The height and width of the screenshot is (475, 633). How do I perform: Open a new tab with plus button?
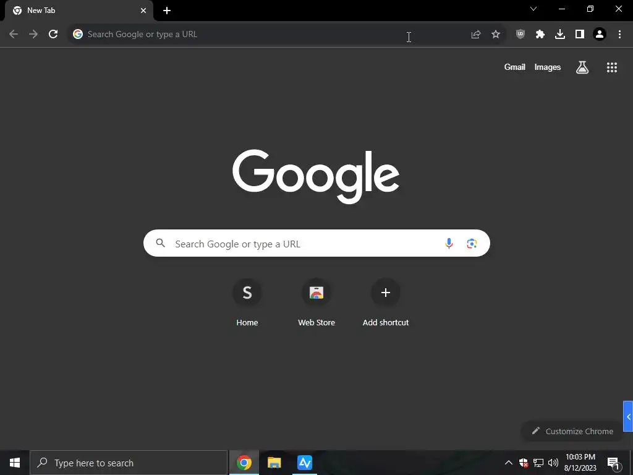click(x=167, y=11)
